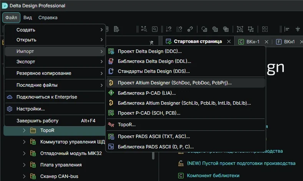
Task: Open Пустой проект подготовки производства link
Action: tap(241, 163)
